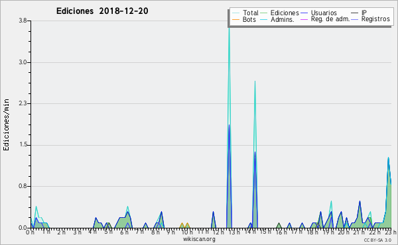The height and width of the screenshot is (245, 398).
Task: Click the orange bot spikes near 10 h
Action: point(184,225)
